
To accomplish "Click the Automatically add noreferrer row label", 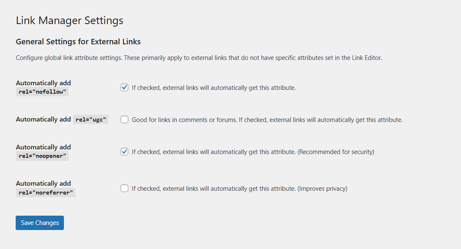I will 43,183.
